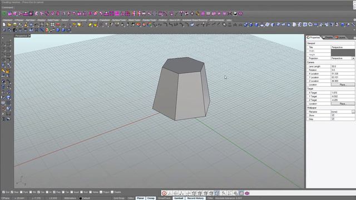The width and height of the screenshot is (356, 200).
Task: Click the magnifier icon in bottom toolbar
Action: (x=224, y=193)
